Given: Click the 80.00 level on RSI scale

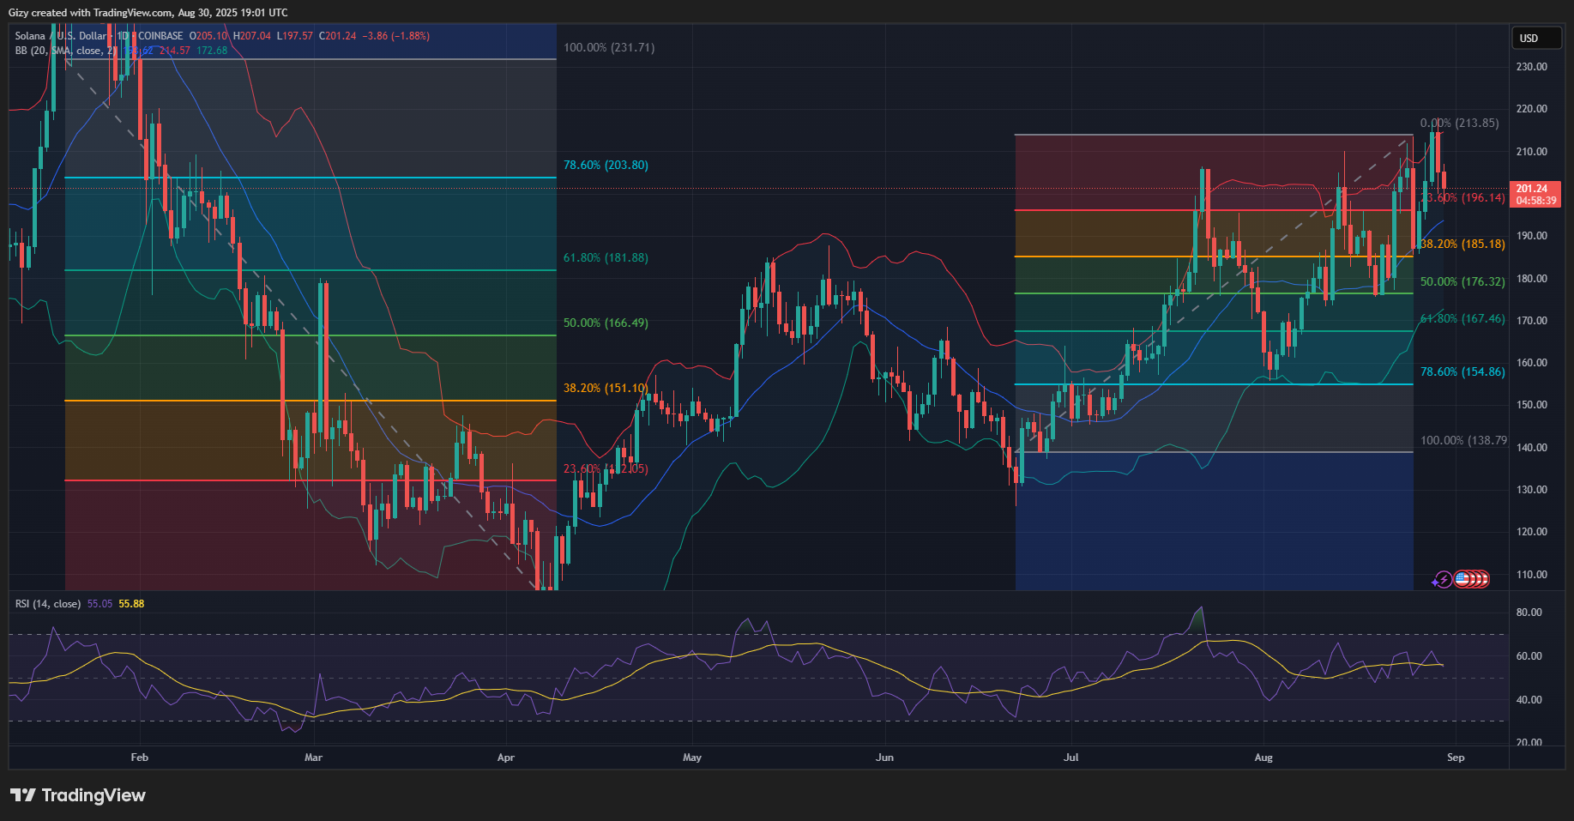Looking at the screenshot, I should [x=1529, y=613].
